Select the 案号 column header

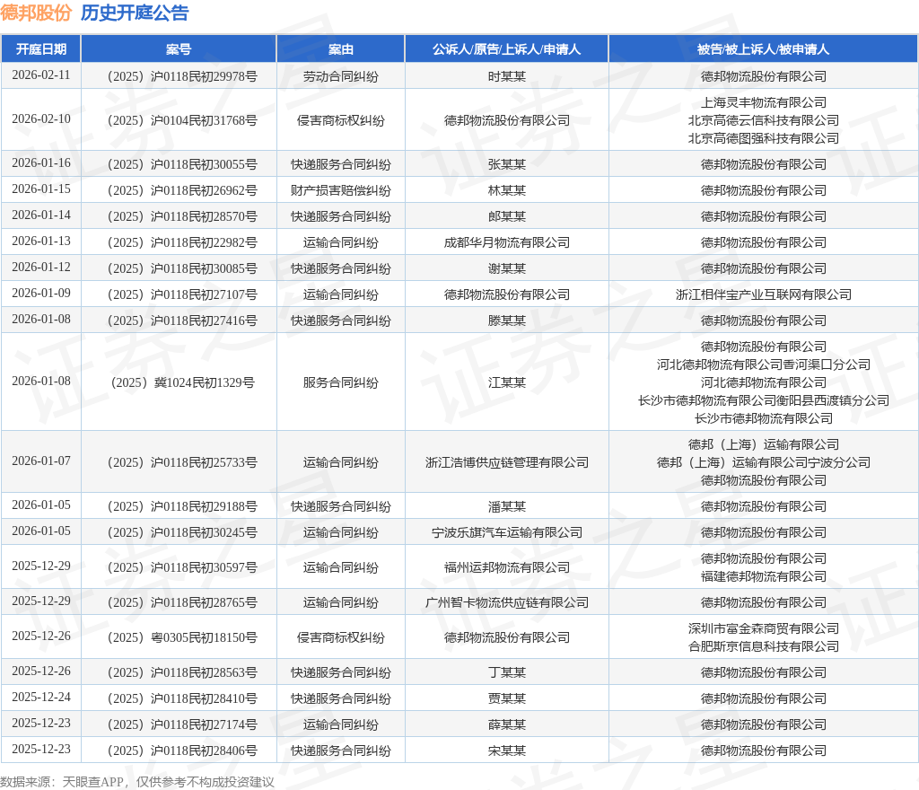pyautogui.click(x=179, y=49)
